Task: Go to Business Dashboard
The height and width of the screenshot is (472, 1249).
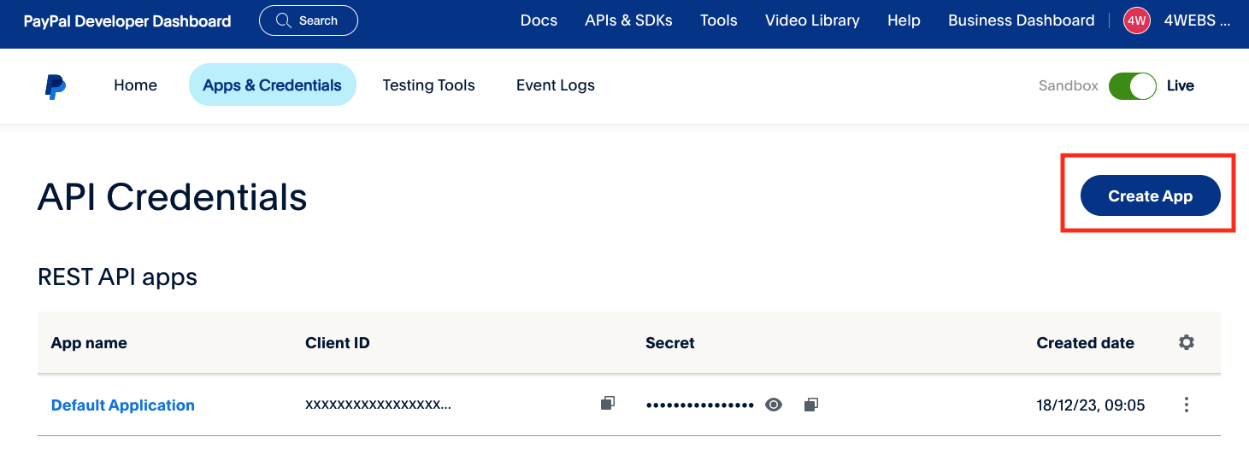Action: [1021, 20]
